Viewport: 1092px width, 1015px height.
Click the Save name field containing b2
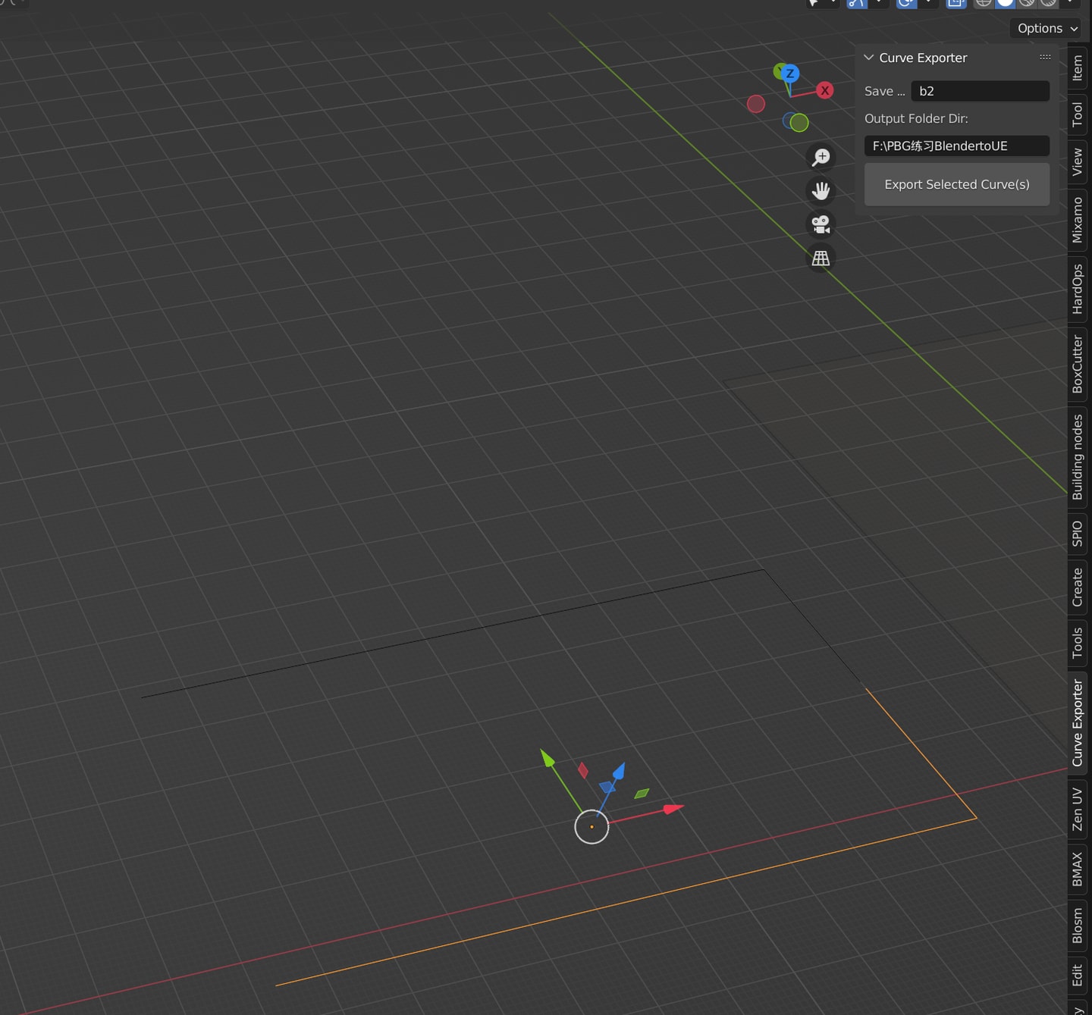[980, 91]
